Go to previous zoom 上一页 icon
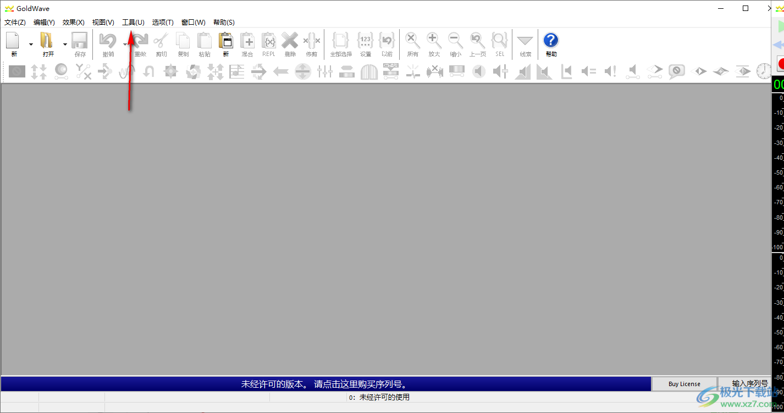This screenshot has height=413, width=784. [478, 44]
